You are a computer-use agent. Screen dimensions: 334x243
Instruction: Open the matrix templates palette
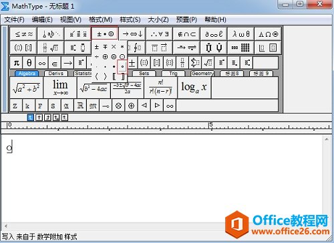click(x=241, y=48)
